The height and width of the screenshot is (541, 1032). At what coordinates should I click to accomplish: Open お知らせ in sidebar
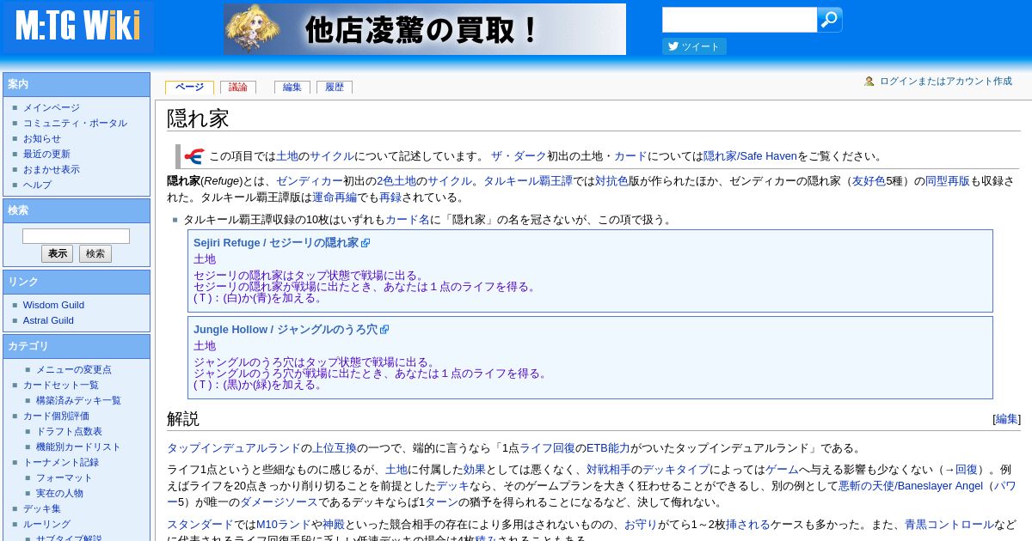42,139
